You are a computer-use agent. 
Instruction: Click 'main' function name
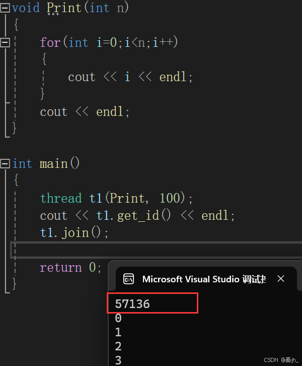click(53, 163)
